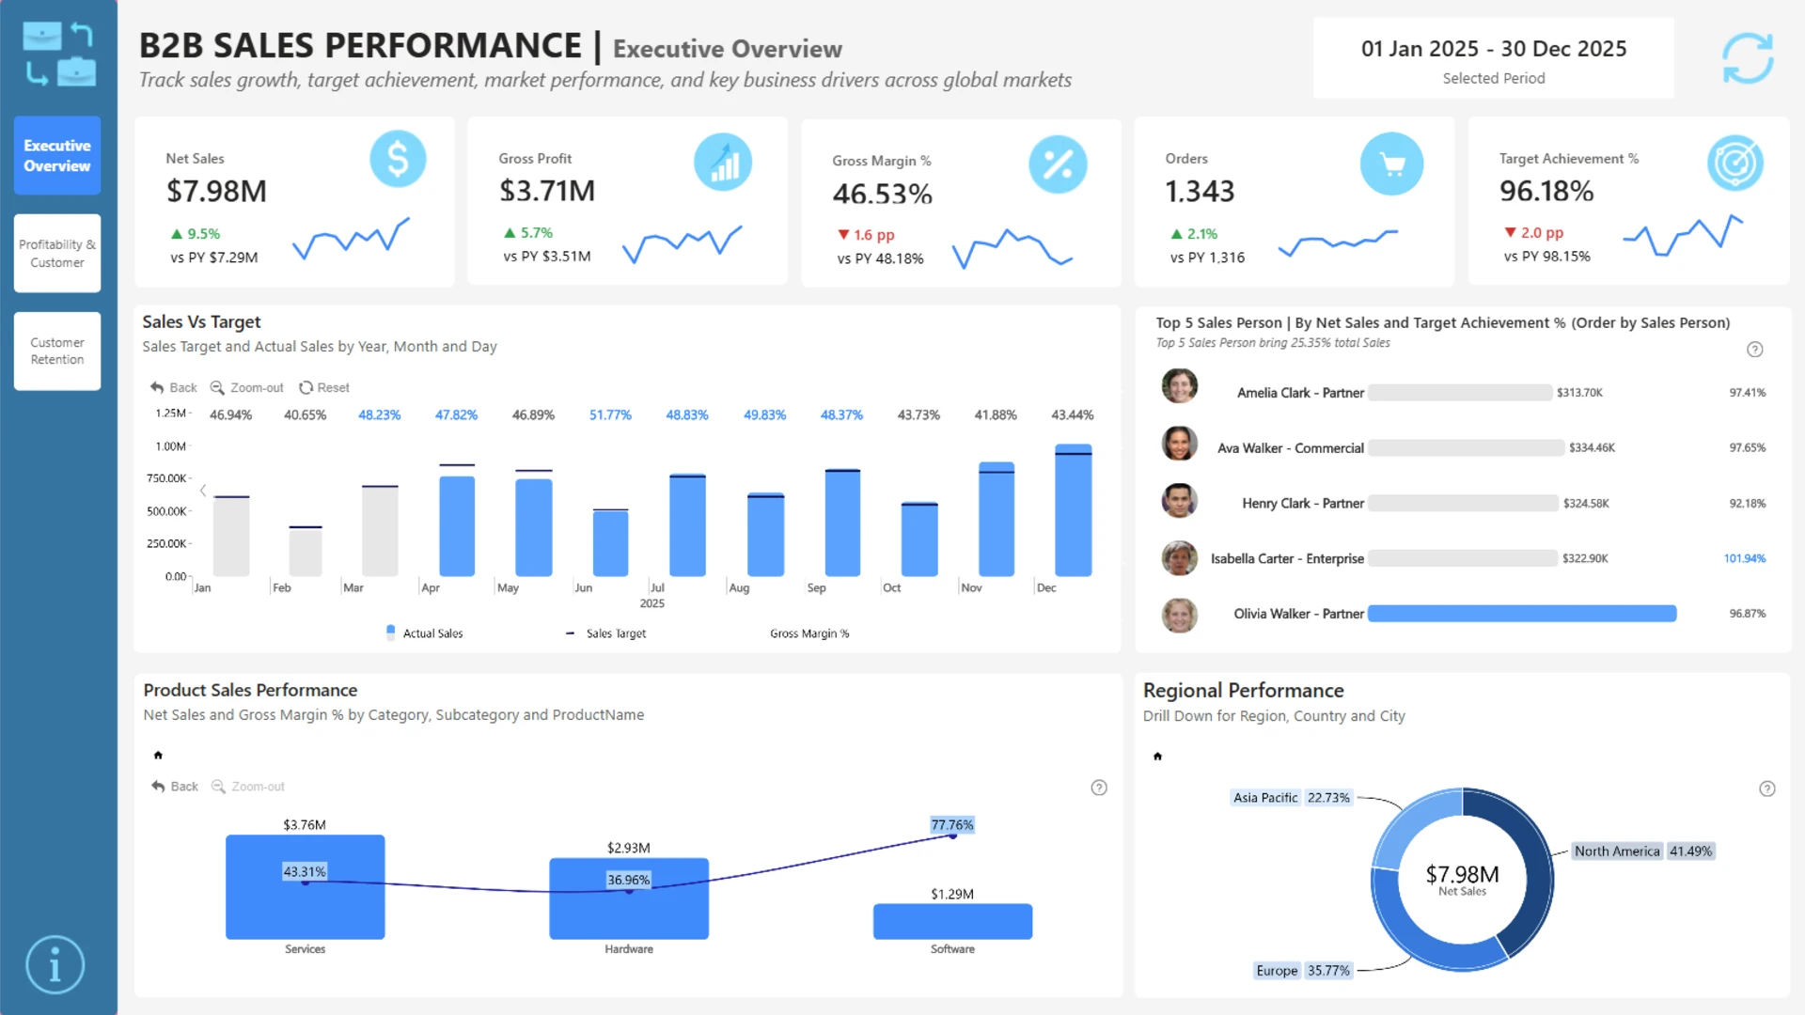Open the info icon in sidebar
1805x1015 pixels.
55,964
